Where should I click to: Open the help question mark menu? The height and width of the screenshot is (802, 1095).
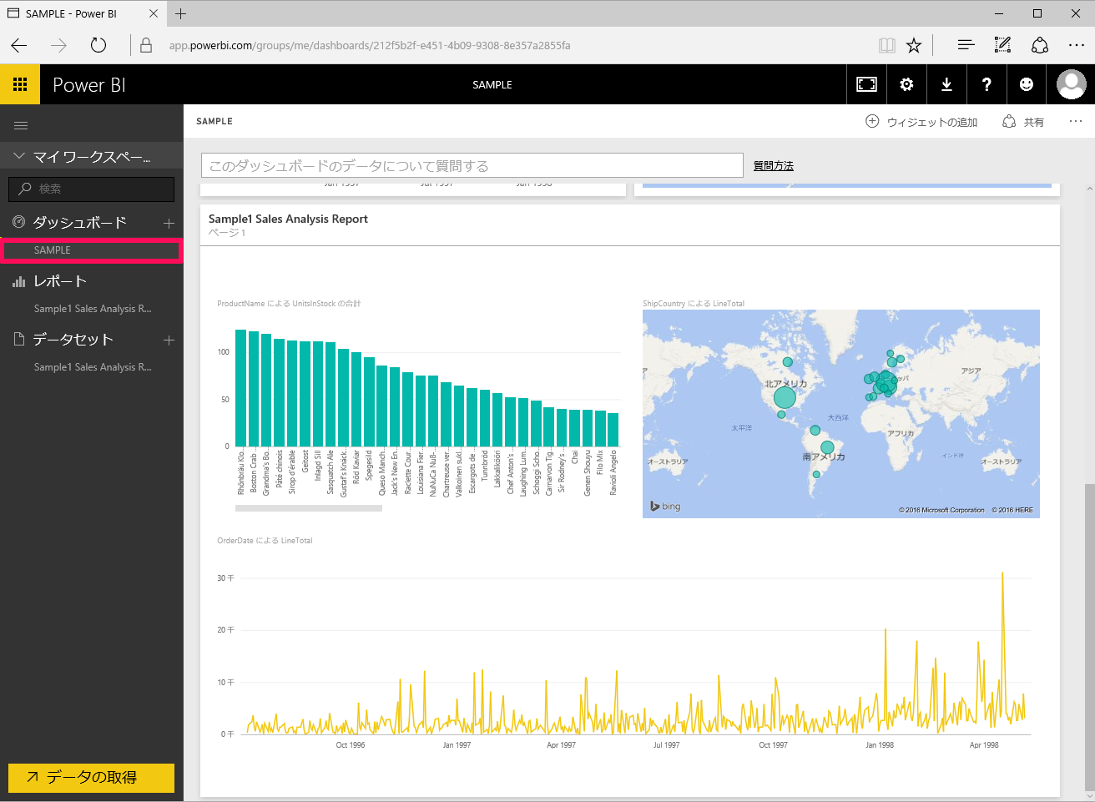coord(987,84)
